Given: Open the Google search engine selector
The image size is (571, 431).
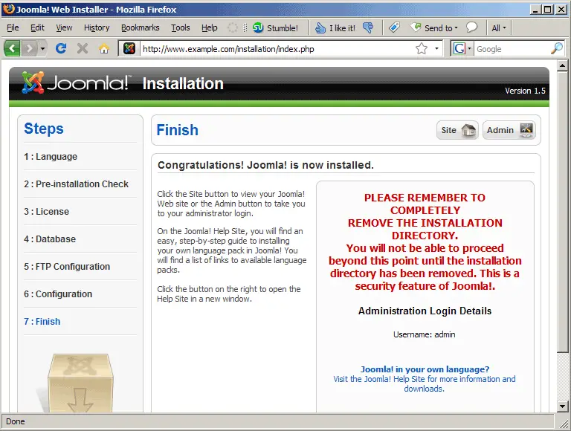Looking at the screenshot, I should click(462, 48).
